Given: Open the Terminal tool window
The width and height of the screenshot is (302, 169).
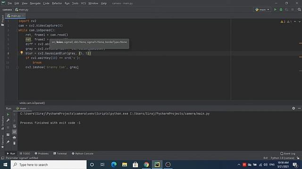Looking at the screenshot, I should pos(60,154).
